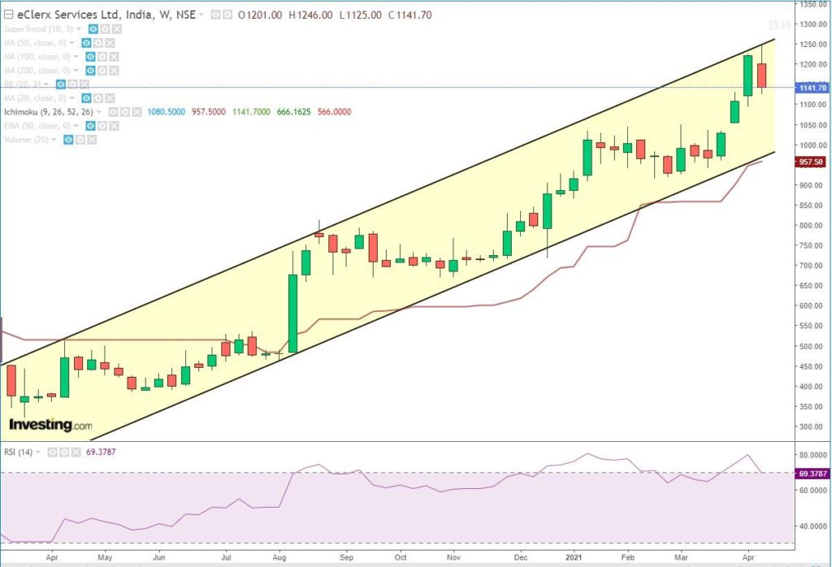
Task: Delete the MA (20, close, 0) indicator
Action: (x=110, y=98)
